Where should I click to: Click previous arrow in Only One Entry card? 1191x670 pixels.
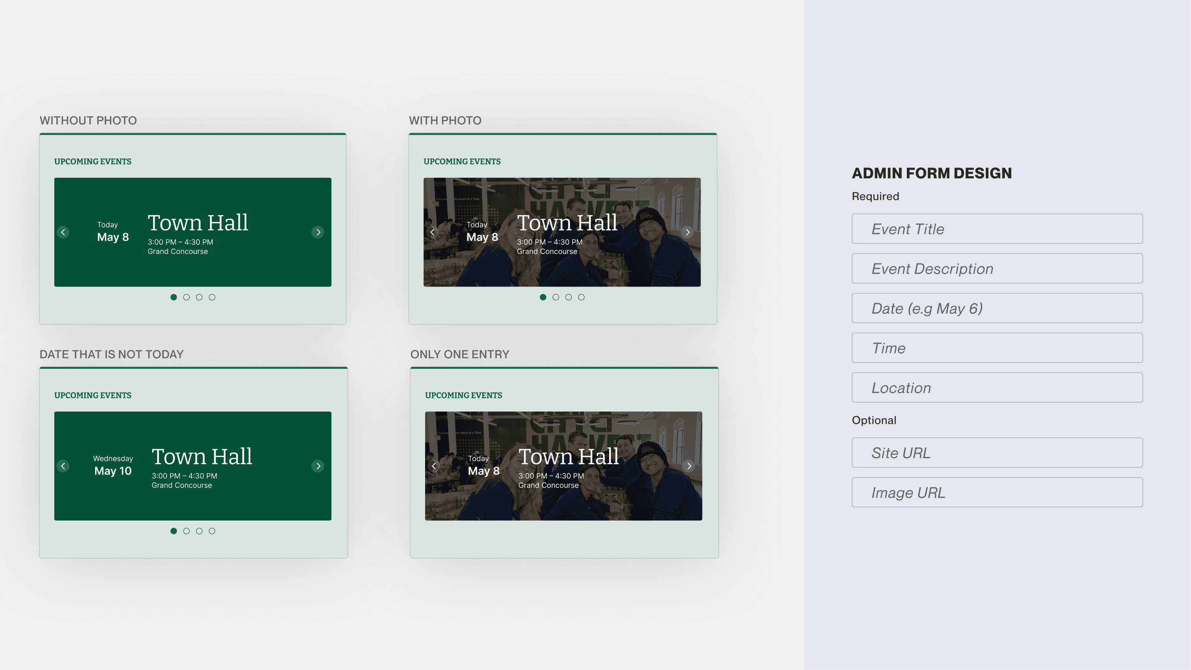tap(434, 466)
